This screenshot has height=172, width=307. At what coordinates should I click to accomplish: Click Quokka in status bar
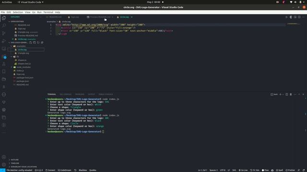point(93,170)
